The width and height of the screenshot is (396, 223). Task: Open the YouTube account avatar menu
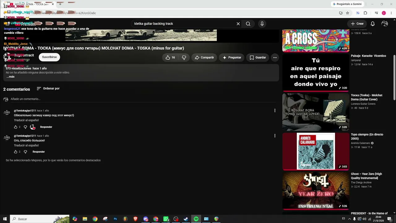point(385,24)
